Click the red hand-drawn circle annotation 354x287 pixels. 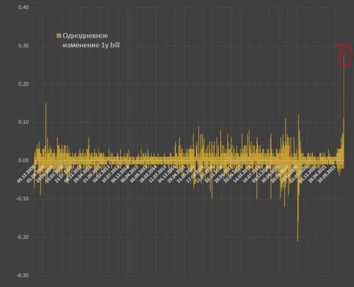point(342,54)
